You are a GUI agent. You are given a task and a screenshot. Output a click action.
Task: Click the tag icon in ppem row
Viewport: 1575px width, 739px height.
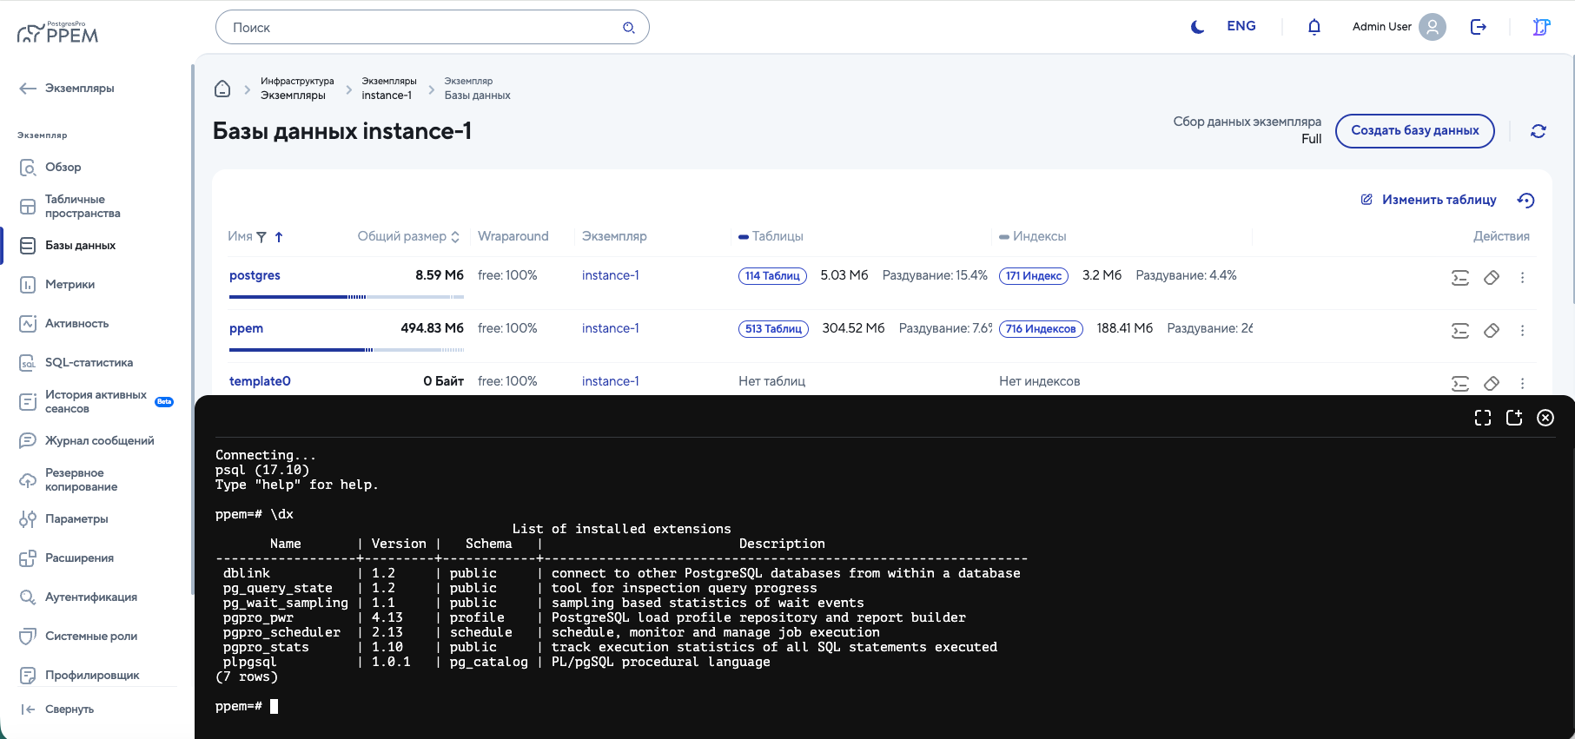[1492, 331]
